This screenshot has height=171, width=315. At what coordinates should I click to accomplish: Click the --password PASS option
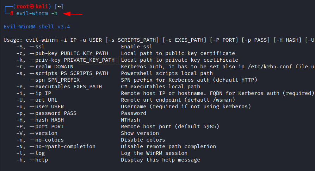(x=53, y=113)
